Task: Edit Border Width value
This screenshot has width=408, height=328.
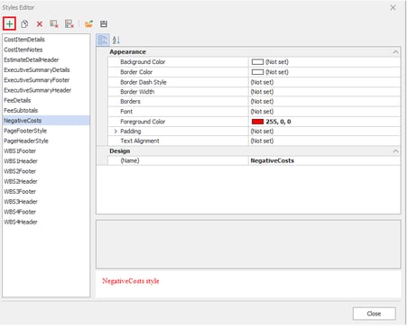Action: 324,92
